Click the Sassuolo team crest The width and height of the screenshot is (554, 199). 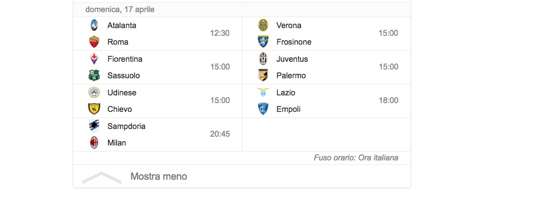(x=94, y=75)
